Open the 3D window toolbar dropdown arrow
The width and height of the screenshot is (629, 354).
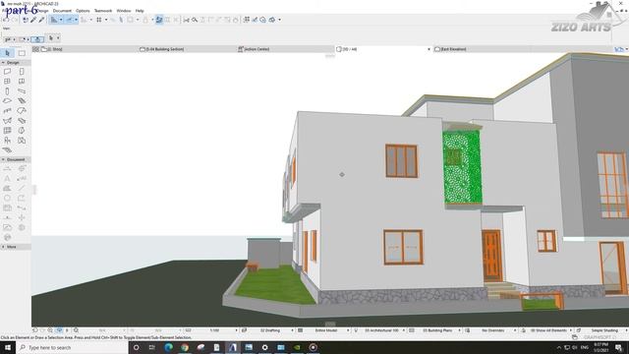pos(279,20)
